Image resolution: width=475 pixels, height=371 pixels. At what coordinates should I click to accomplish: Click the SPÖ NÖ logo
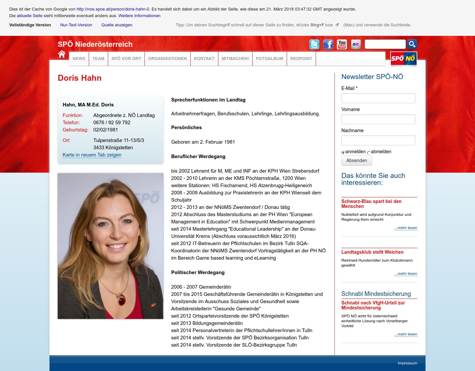404,59
